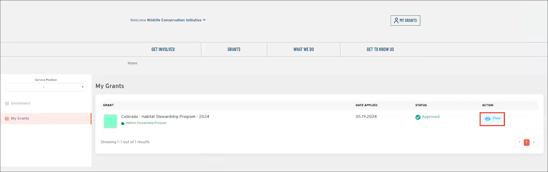Go to the next results page arrow
The width and height of the screenshot is (548, 172).
click(x=534, y=142)
